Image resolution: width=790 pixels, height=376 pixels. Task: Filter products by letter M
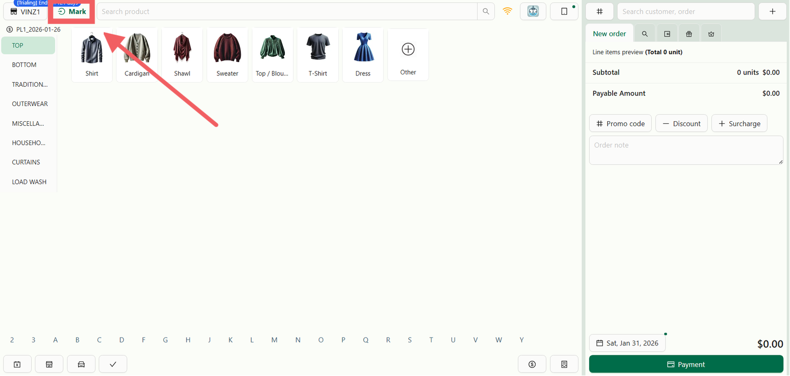tap(275, 340)
